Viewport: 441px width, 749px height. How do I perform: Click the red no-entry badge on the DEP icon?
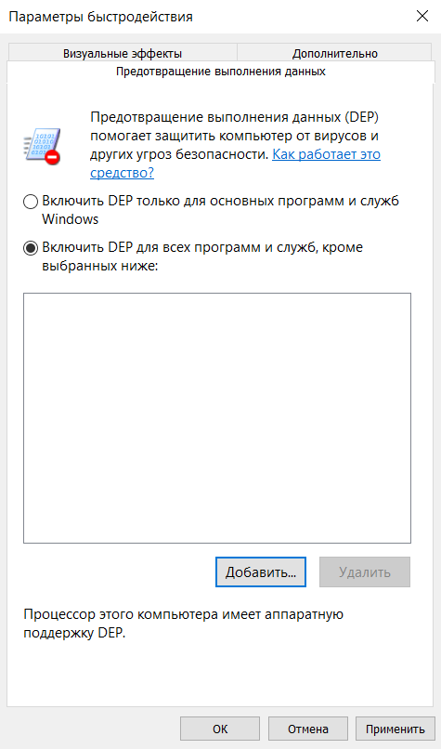(x=53, y=157)
